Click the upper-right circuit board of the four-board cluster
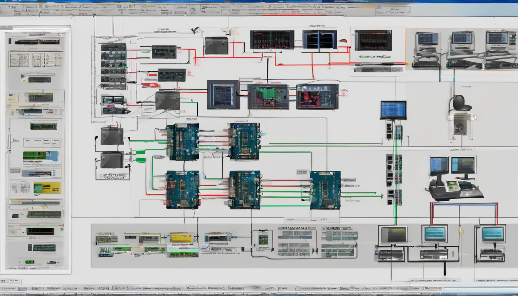 pos(245,141)
